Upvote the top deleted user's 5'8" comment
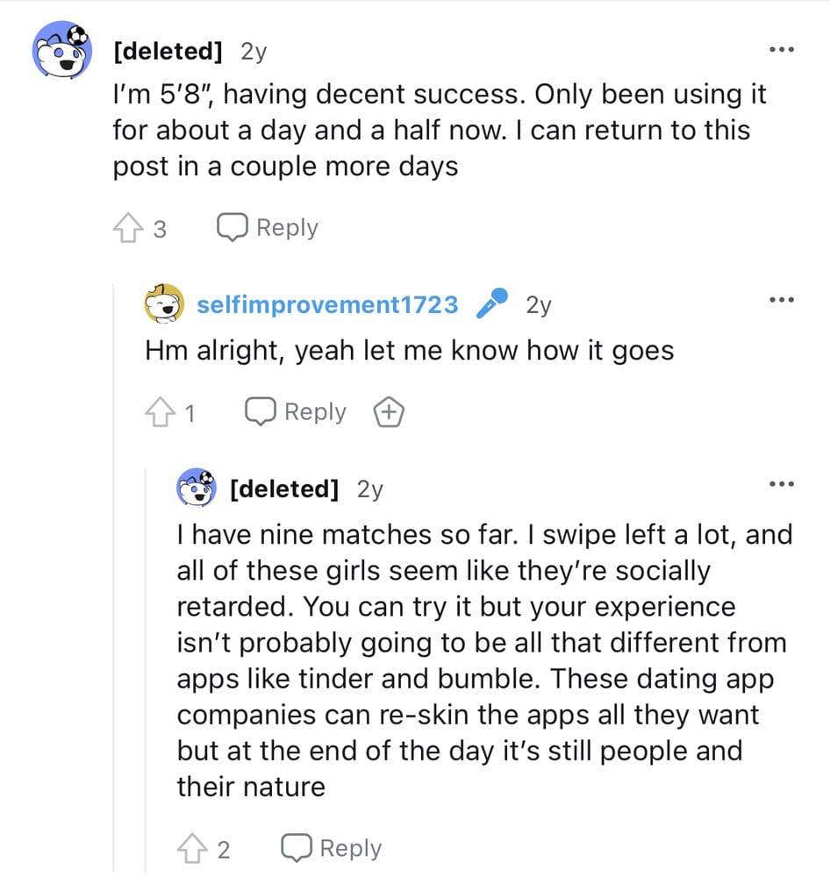The width and height of the screenshot is (830, 877). [128, 228]
